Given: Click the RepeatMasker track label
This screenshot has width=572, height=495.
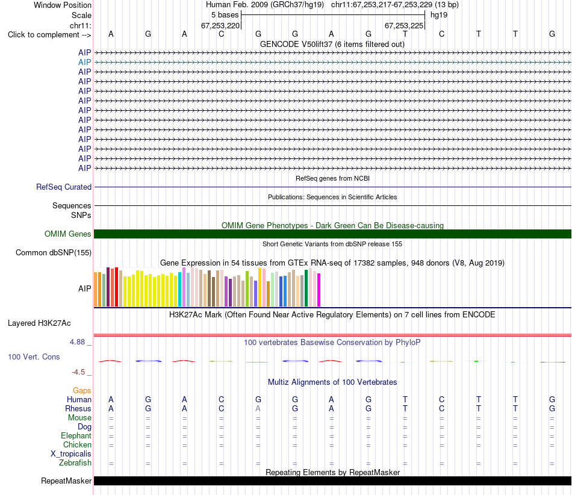Looking at the screenshot, I should [66, 481].
